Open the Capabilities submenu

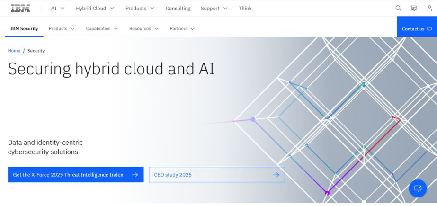[x=101, y=29]
